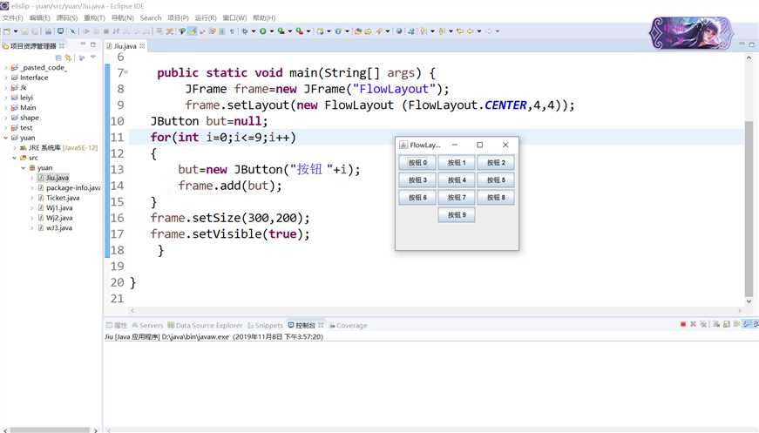Click 按钮 4 in FlowLayout window

(x=457, y=180)
